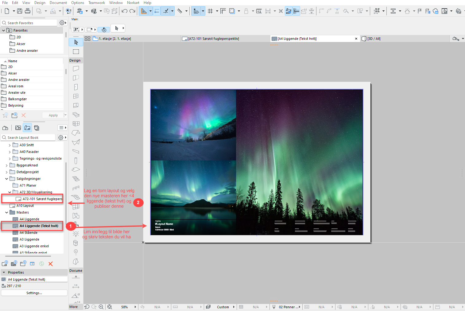Open the Document menu

58,3
